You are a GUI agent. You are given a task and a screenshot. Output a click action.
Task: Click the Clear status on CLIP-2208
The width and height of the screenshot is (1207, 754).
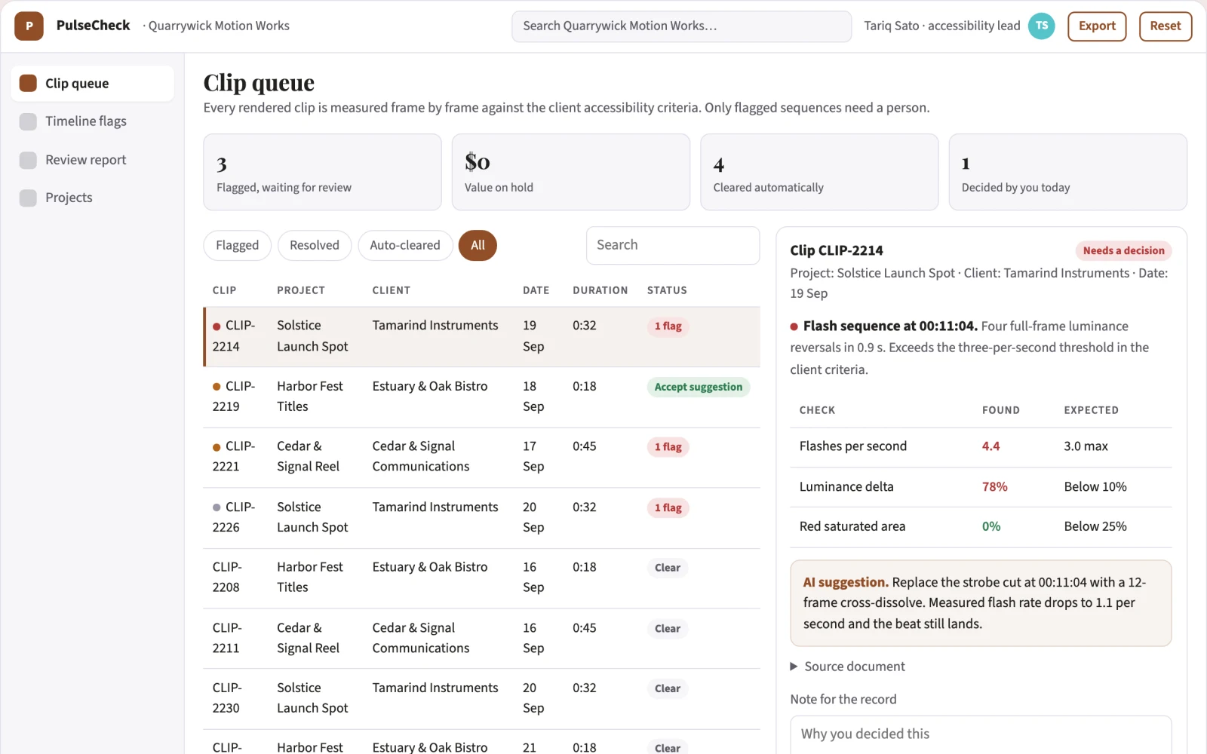(667, 568)
